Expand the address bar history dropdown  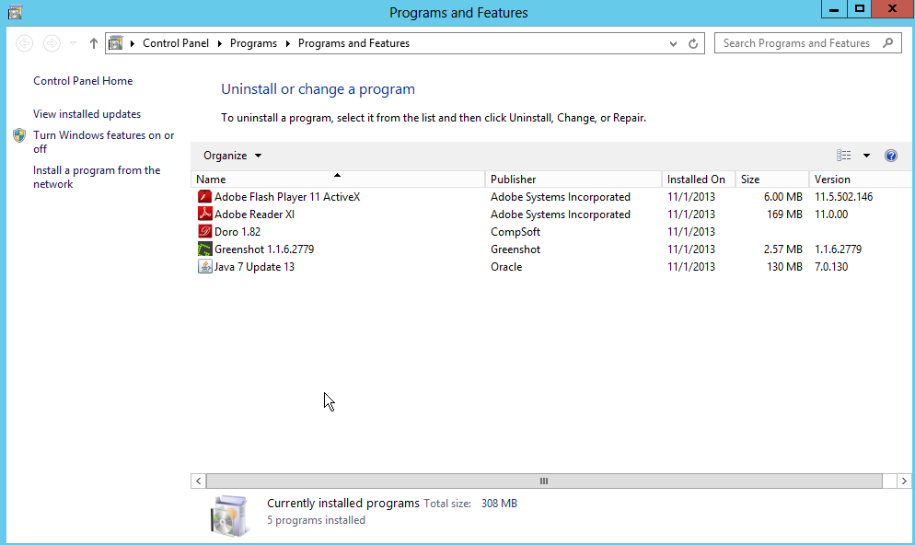[673, 43]
